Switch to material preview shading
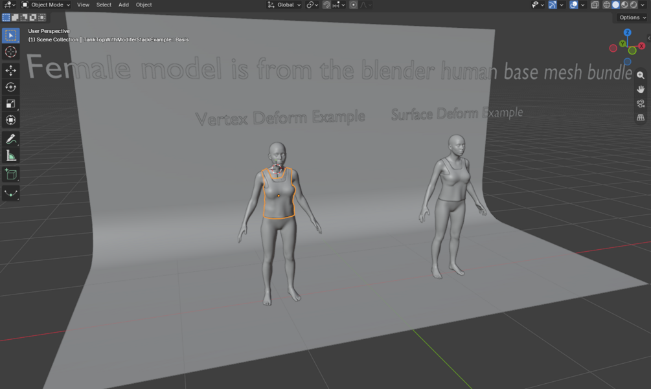 tap(624, 5)
